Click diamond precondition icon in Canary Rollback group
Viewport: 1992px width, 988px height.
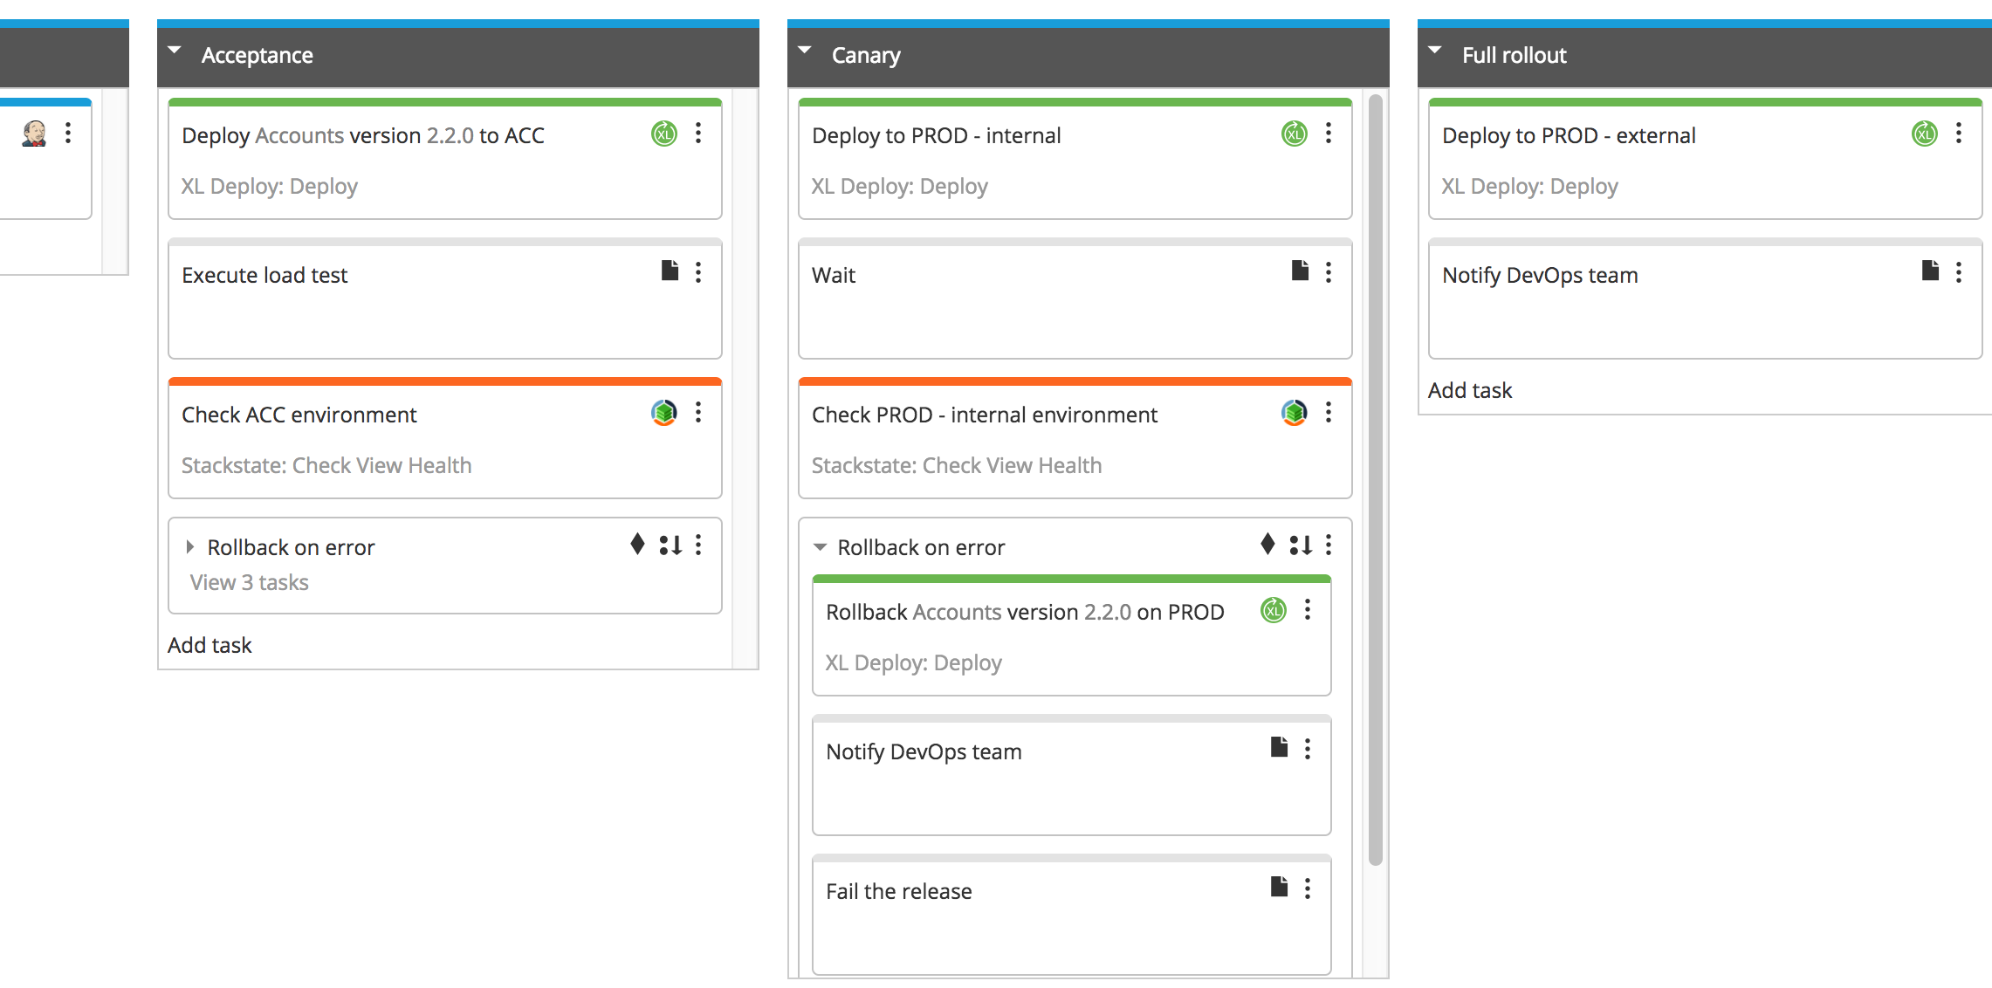tap(1267, 545)
